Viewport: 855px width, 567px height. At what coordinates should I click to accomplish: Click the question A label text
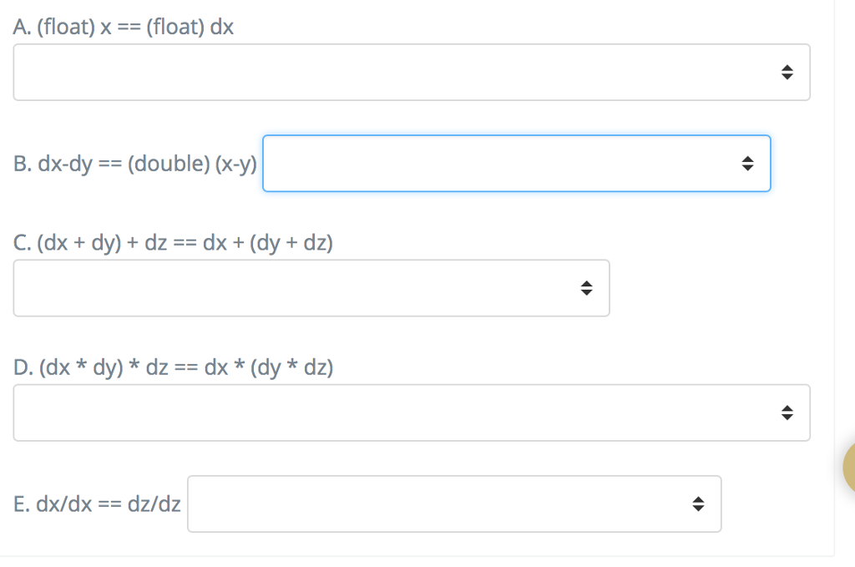[x=123, y=26]
